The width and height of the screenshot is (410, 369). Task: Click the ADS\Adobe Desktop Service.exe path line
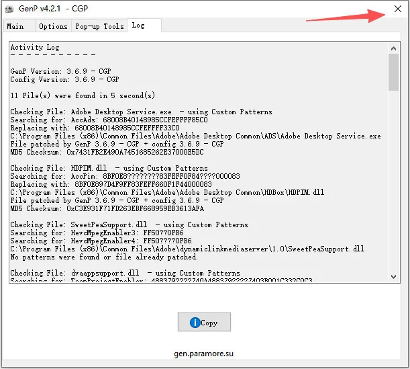pyautogui.click(x=195, y=136)
